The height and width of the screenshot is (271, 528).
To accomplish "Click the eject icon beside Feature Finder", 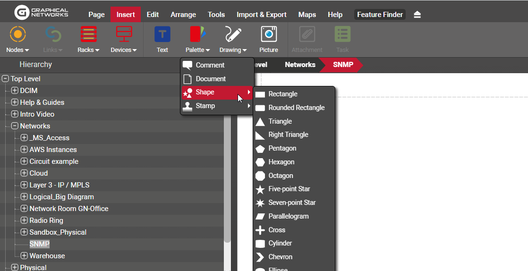I will pos(417,15).
